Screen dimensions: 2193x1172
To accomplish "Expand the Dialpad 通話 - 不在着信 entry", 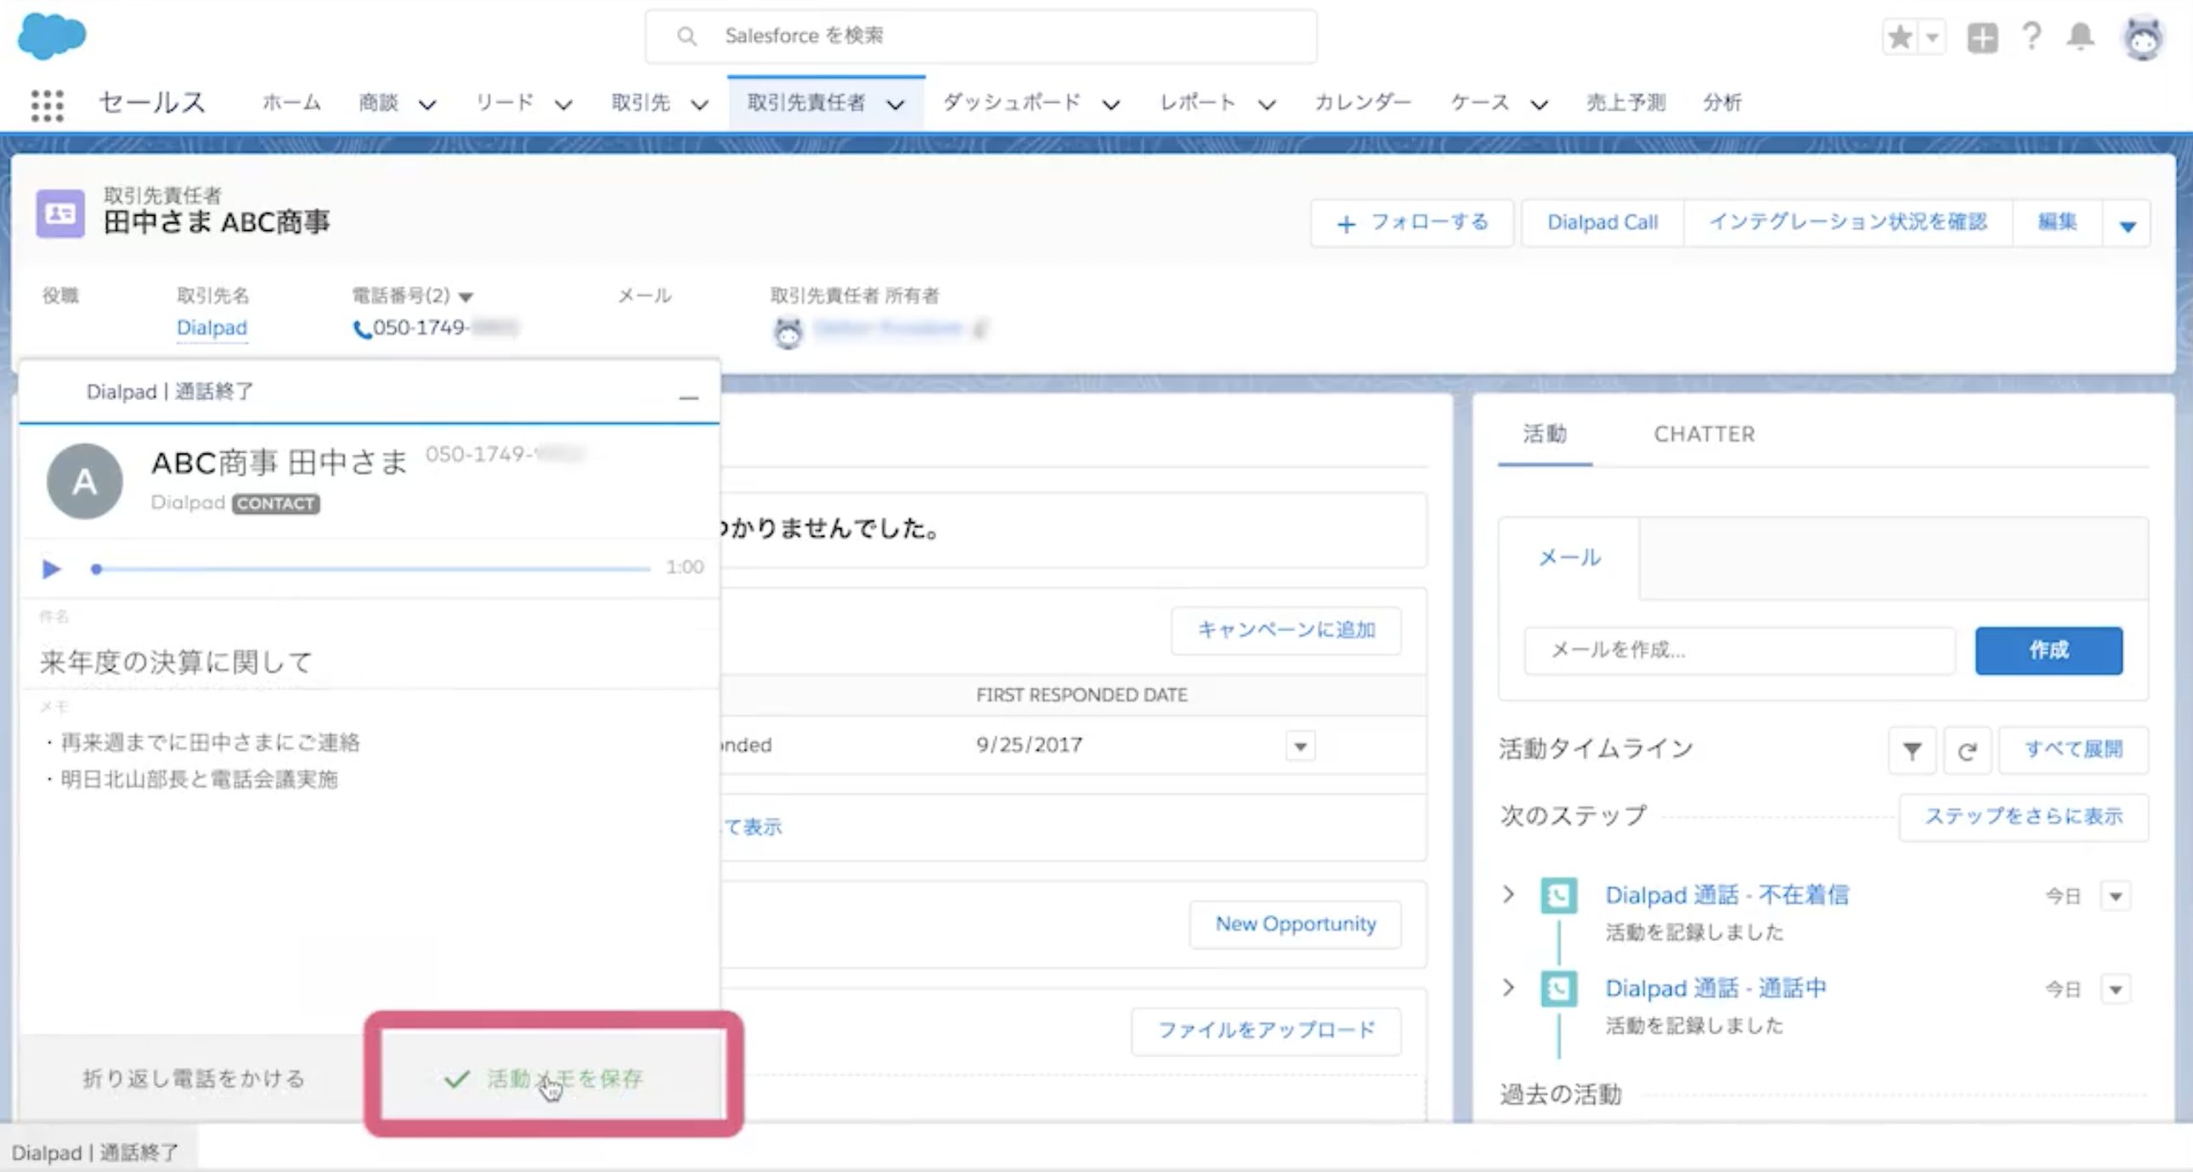I will (x=1508, y=894).
